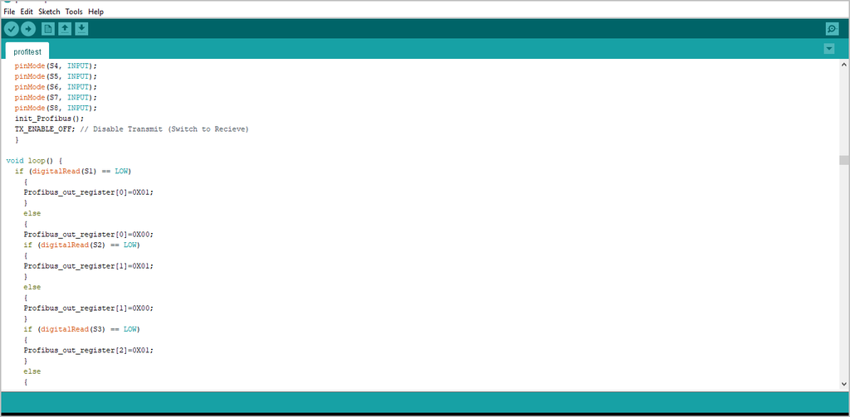
Task: Click the Verify sketch checkmark icon
Action: tap(12, 29)
